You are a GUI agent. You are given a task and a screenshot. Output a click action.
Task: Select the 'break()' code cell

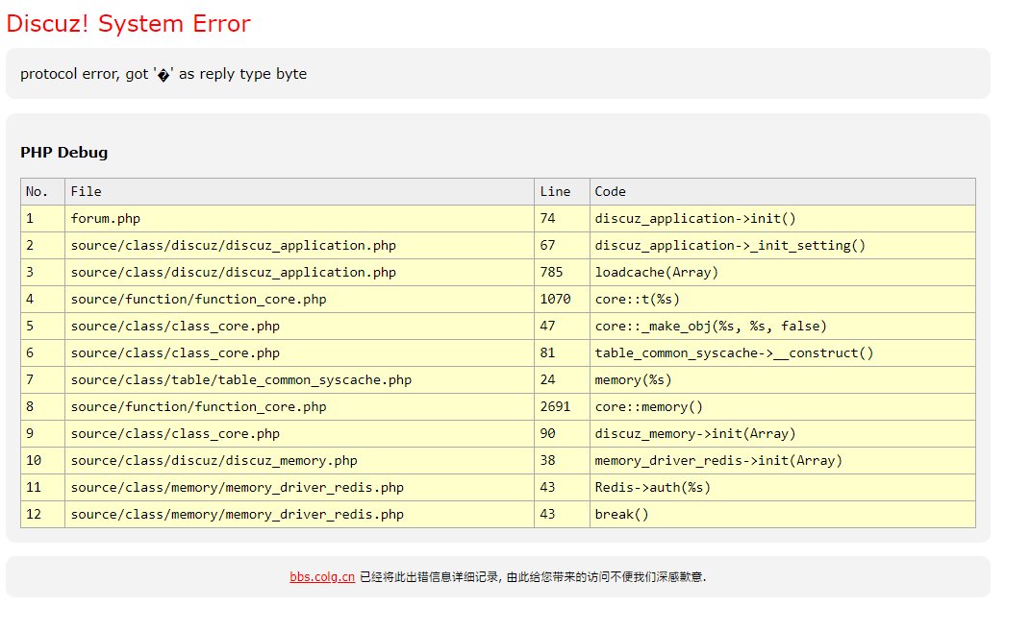783,515
